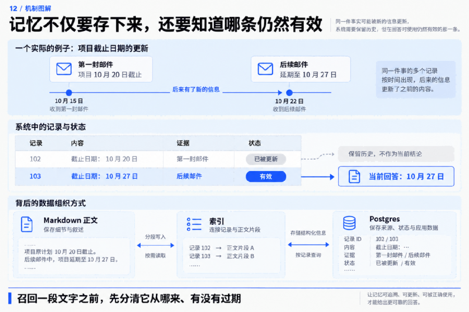Viewport: 469px width, 312px height.
Task: Click the blue record number 103
Action: (x=35, y=176)
